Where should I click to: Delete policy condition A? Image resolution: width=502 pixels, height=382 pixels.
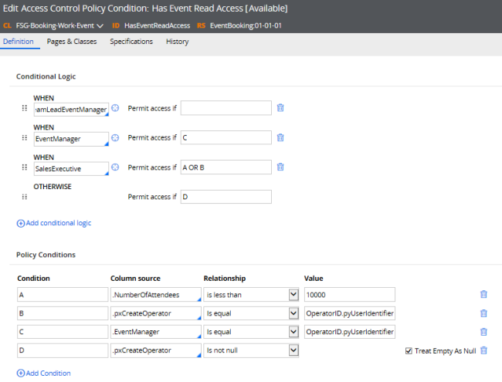click(483, 294)
